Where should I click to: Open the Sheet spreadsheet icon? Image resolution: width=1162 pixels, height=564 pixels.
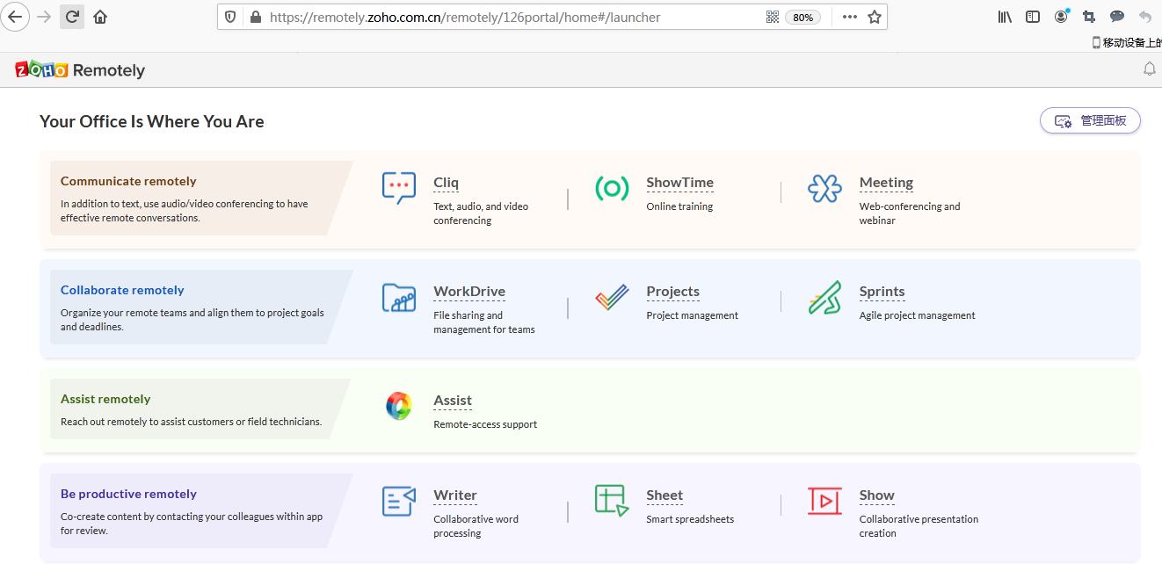612,500
